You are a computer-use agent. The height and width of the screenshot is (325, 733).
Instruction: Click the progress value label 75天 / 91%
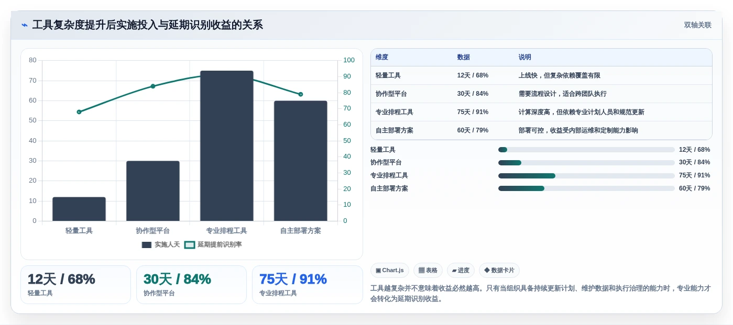(695, 176)
